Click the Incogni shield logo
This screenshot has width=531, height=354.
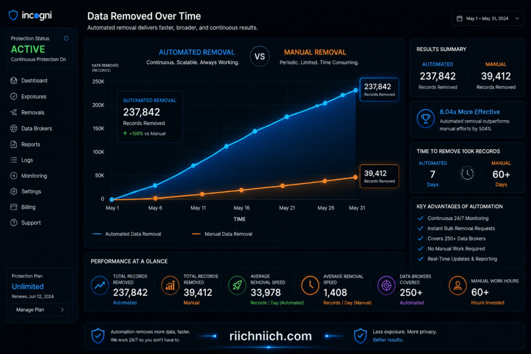click(13, 15)
